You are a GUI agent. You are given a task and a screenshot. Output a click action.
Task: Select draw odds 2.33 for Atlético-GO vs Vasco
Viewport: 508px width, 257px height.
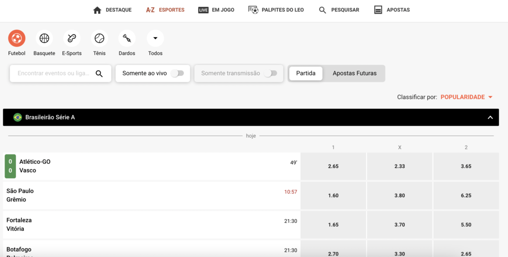pos(399,166)
